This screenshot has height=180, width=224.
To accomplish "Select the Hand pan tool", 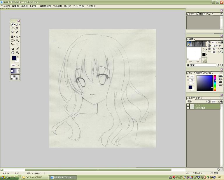I will [13, 53].
